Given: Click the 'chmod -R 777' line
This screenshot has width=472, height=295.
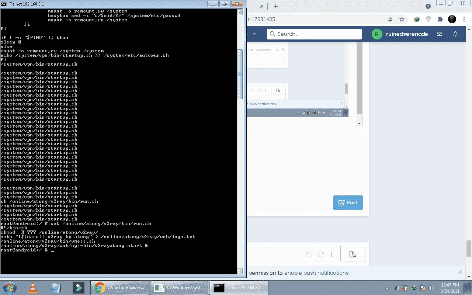Looking at the screenshot, I should (49, 232).
